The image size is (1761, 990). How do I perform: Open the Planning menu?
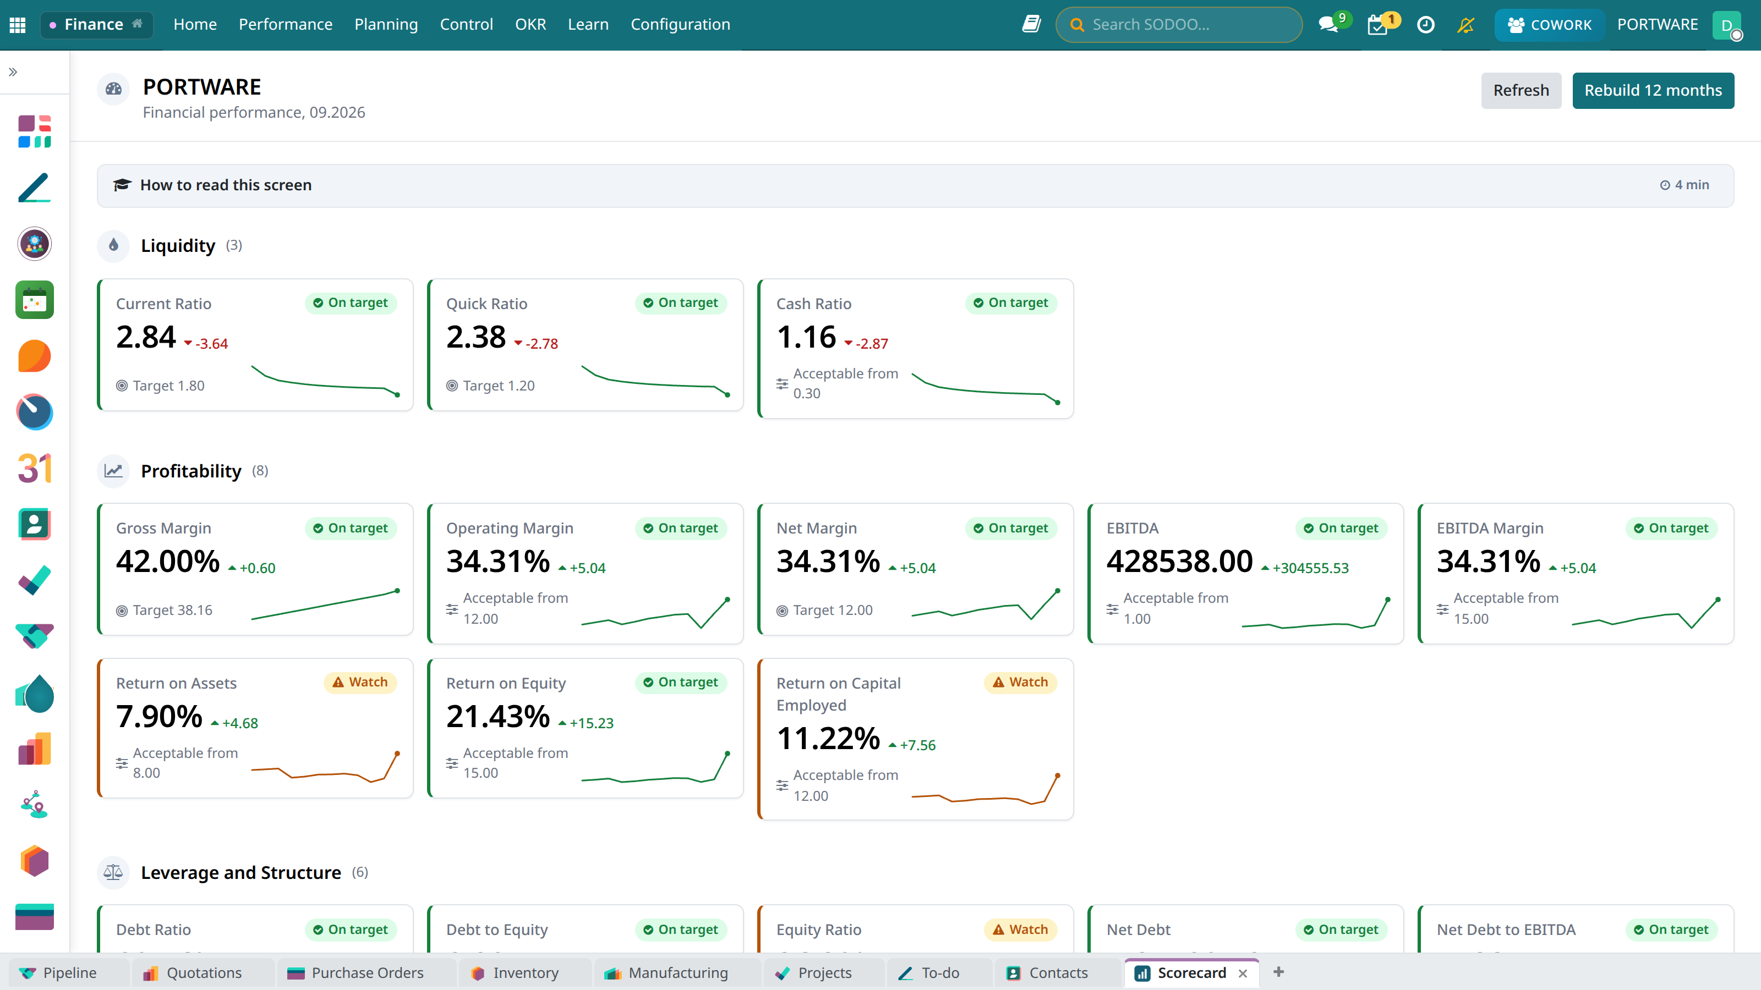pos(386,25)
